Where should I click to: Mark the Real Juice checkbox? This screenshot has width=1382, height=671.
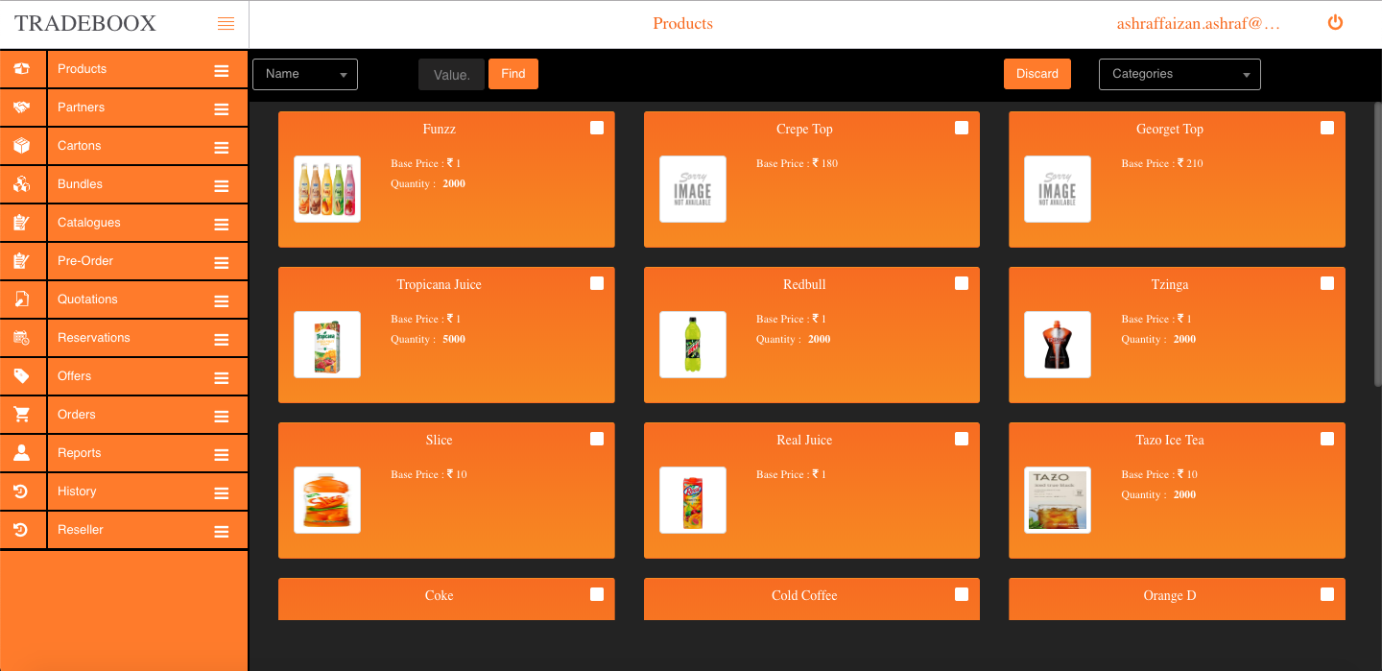(x=962, y=439)
